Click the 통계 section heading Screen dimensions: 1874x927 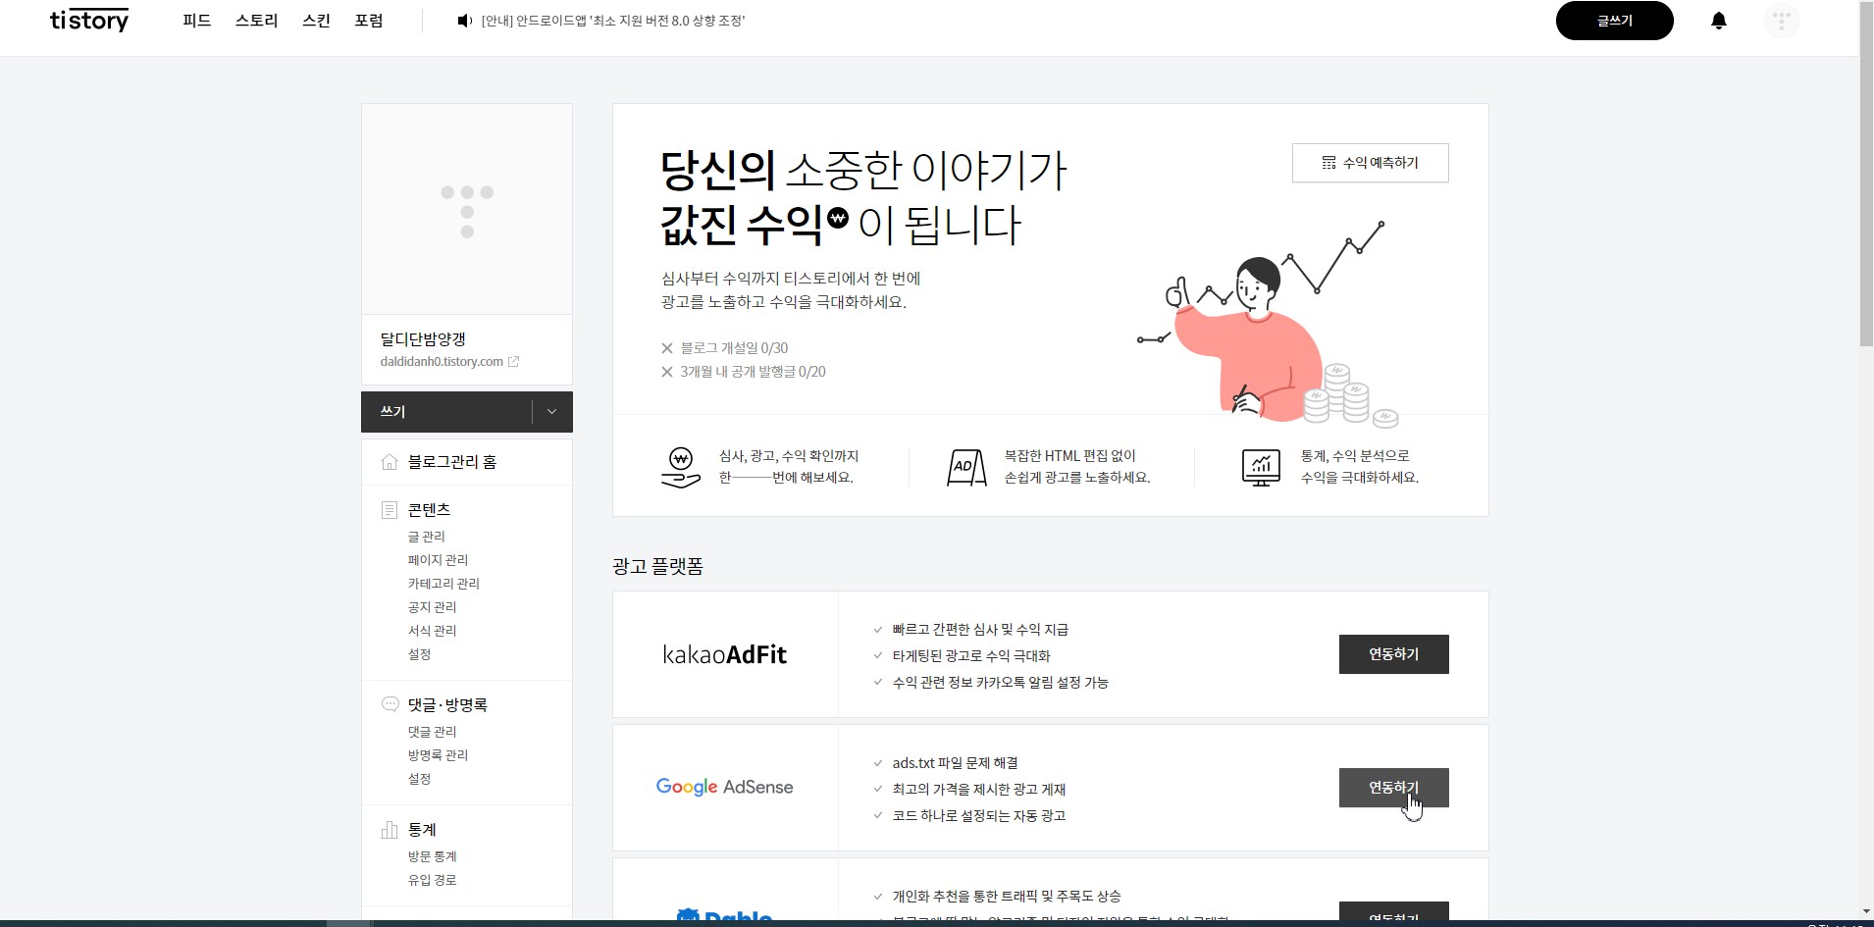point(422,830)
